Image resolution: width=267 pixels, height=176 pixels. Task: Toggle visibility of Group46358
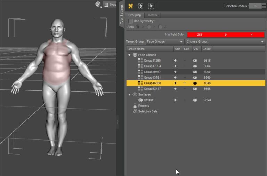pyautogui.click(x=195, y=83)
